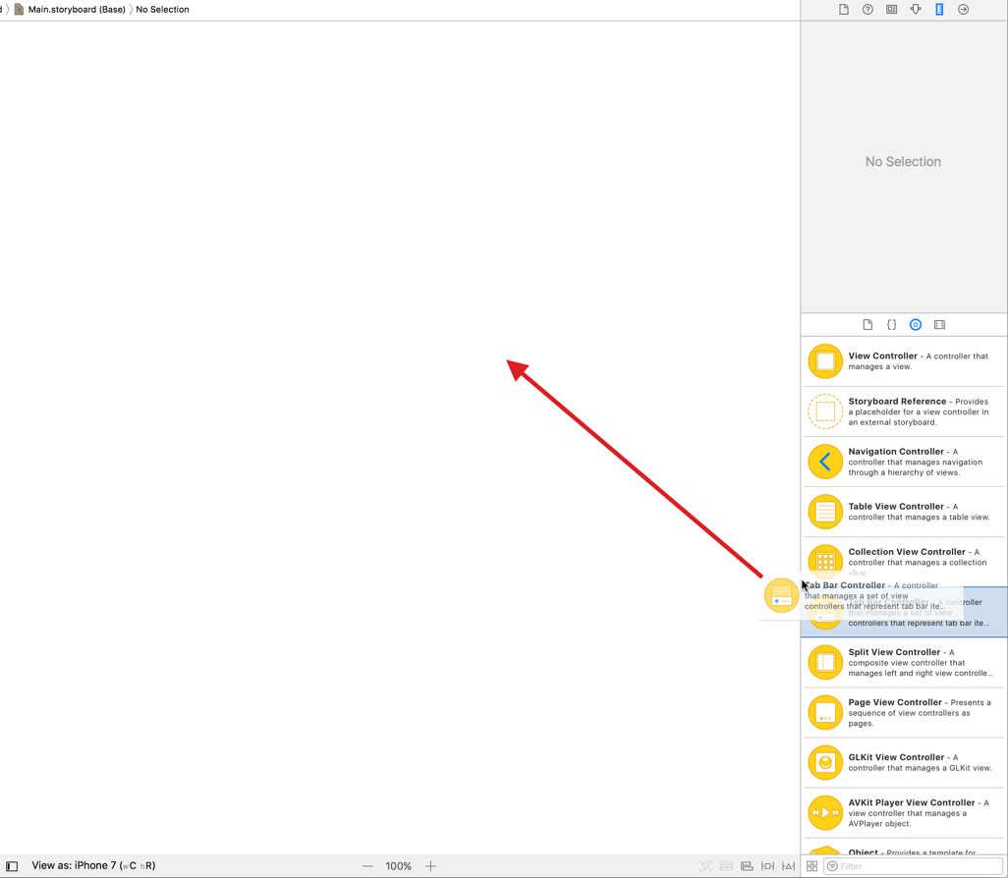Toggle the document outline panel
1008x878 pixels.
tap(12, 866)
